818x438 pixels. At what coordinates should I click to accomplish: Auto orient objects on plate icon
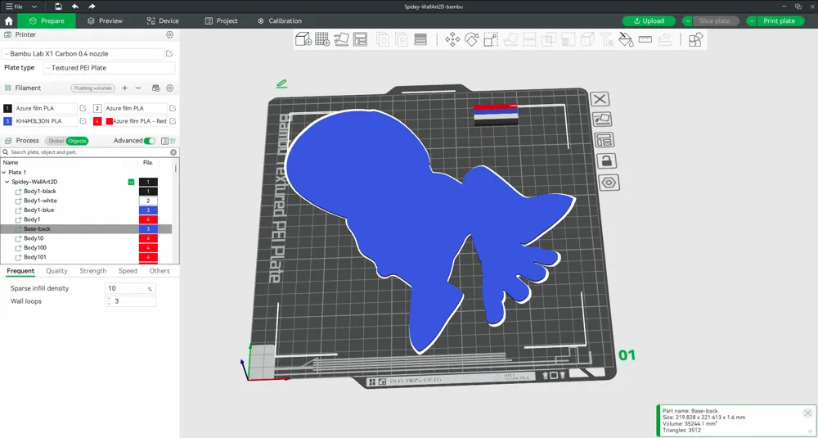[x=603, y=120]
